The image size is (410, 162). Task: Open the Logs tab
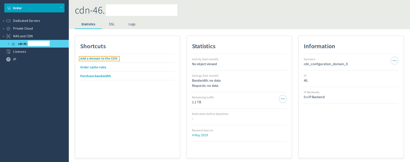coord(132,24)
